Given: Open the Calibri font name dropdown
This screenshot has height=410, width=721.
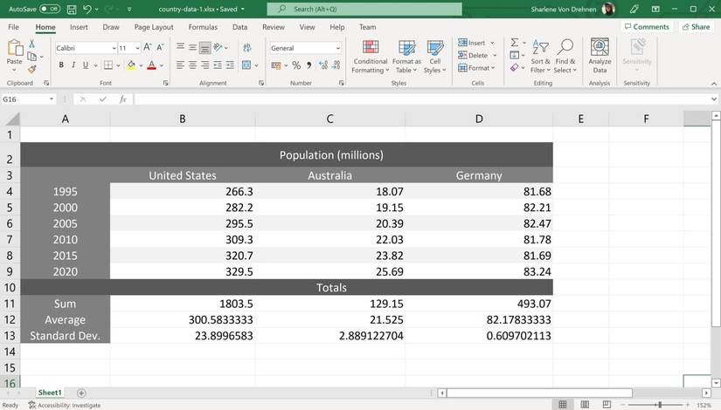Looking at the screenshot, I should pyautogui.click(x=113, y=48).
